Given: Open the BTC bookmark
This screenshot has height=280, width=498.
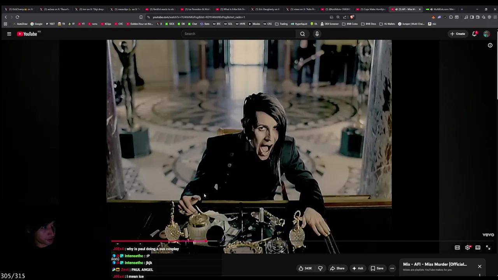Looking at the screenshot, I should (217, 24).
